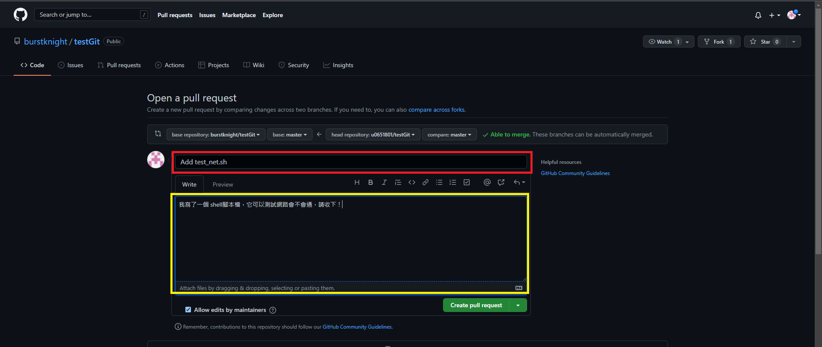Open Explore in top navigation
This screenshot has height=347, width=822.
click(x=273, y=15)
